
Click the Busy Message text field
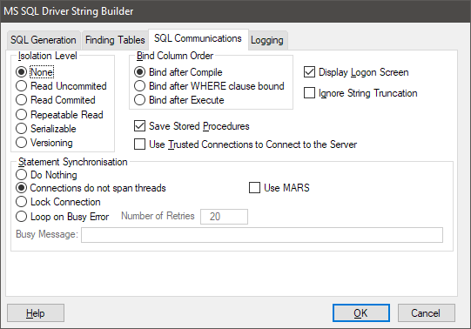point(262,235)
